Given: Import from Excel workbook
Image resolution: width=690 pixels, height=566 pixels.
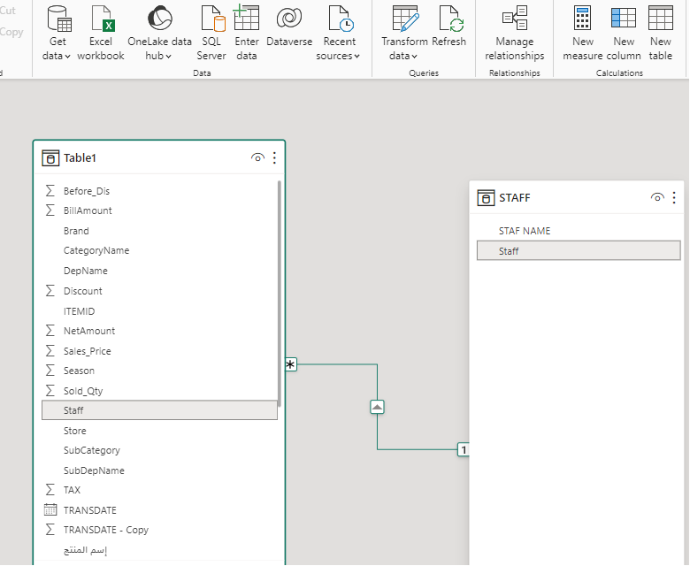Looking at the screenshot, I should coord(101,34).
